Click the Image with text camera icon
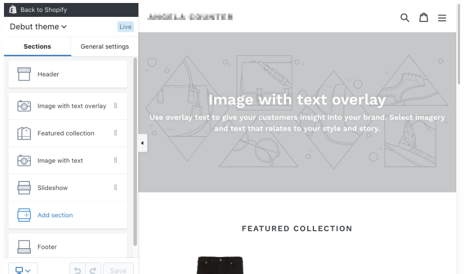 point(24,161)
